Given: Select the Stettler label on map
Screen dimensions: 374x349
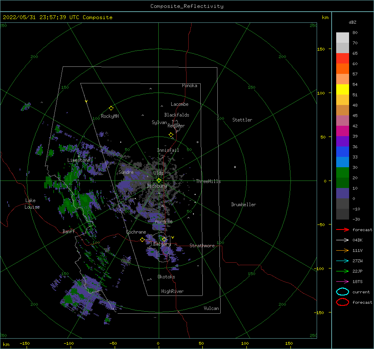Looking at the screenshot, I should pyautogui.click(x=242, y=120).
